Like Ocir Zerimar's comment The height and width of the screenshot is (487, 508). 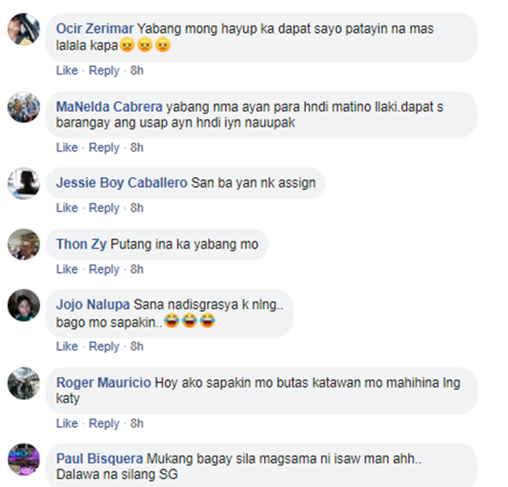(67, 70)
